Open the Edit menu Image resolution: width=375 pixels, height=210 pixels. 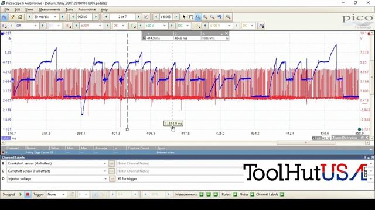point(17,9)
